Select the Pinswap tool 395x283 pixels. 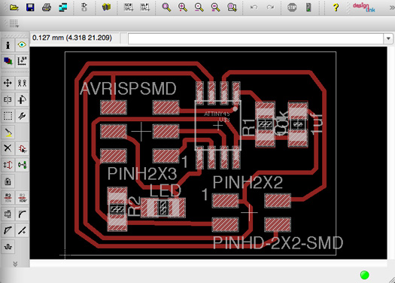[8, 165]
